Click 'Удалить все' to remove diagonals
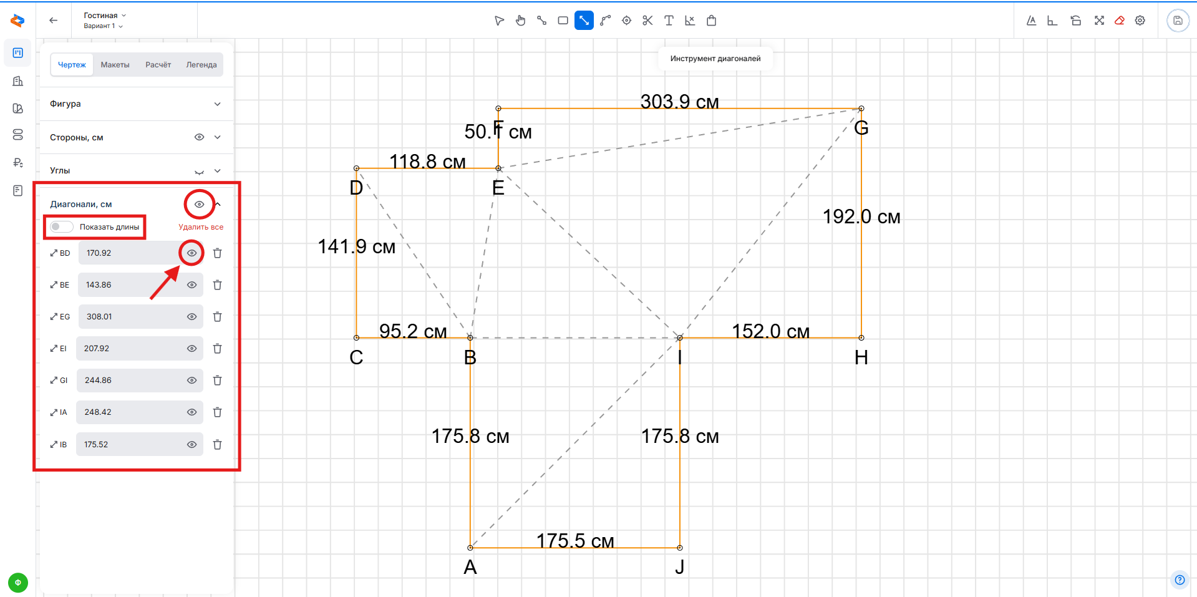Viewport: 1197px width, 597px height. pyautogui.click(x=201, y=227)
